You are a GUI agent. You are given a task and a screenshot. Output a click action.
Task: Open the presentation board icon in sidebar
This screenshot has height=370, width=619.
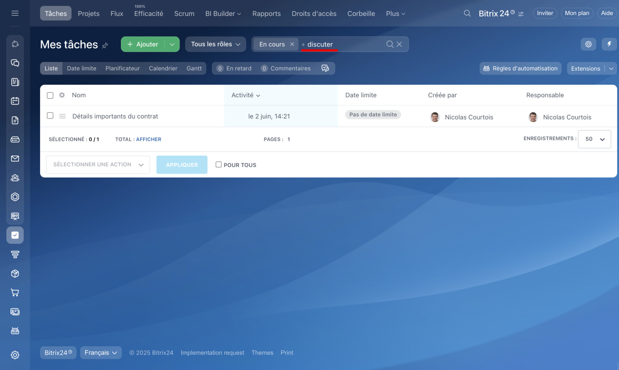point(15,216)
